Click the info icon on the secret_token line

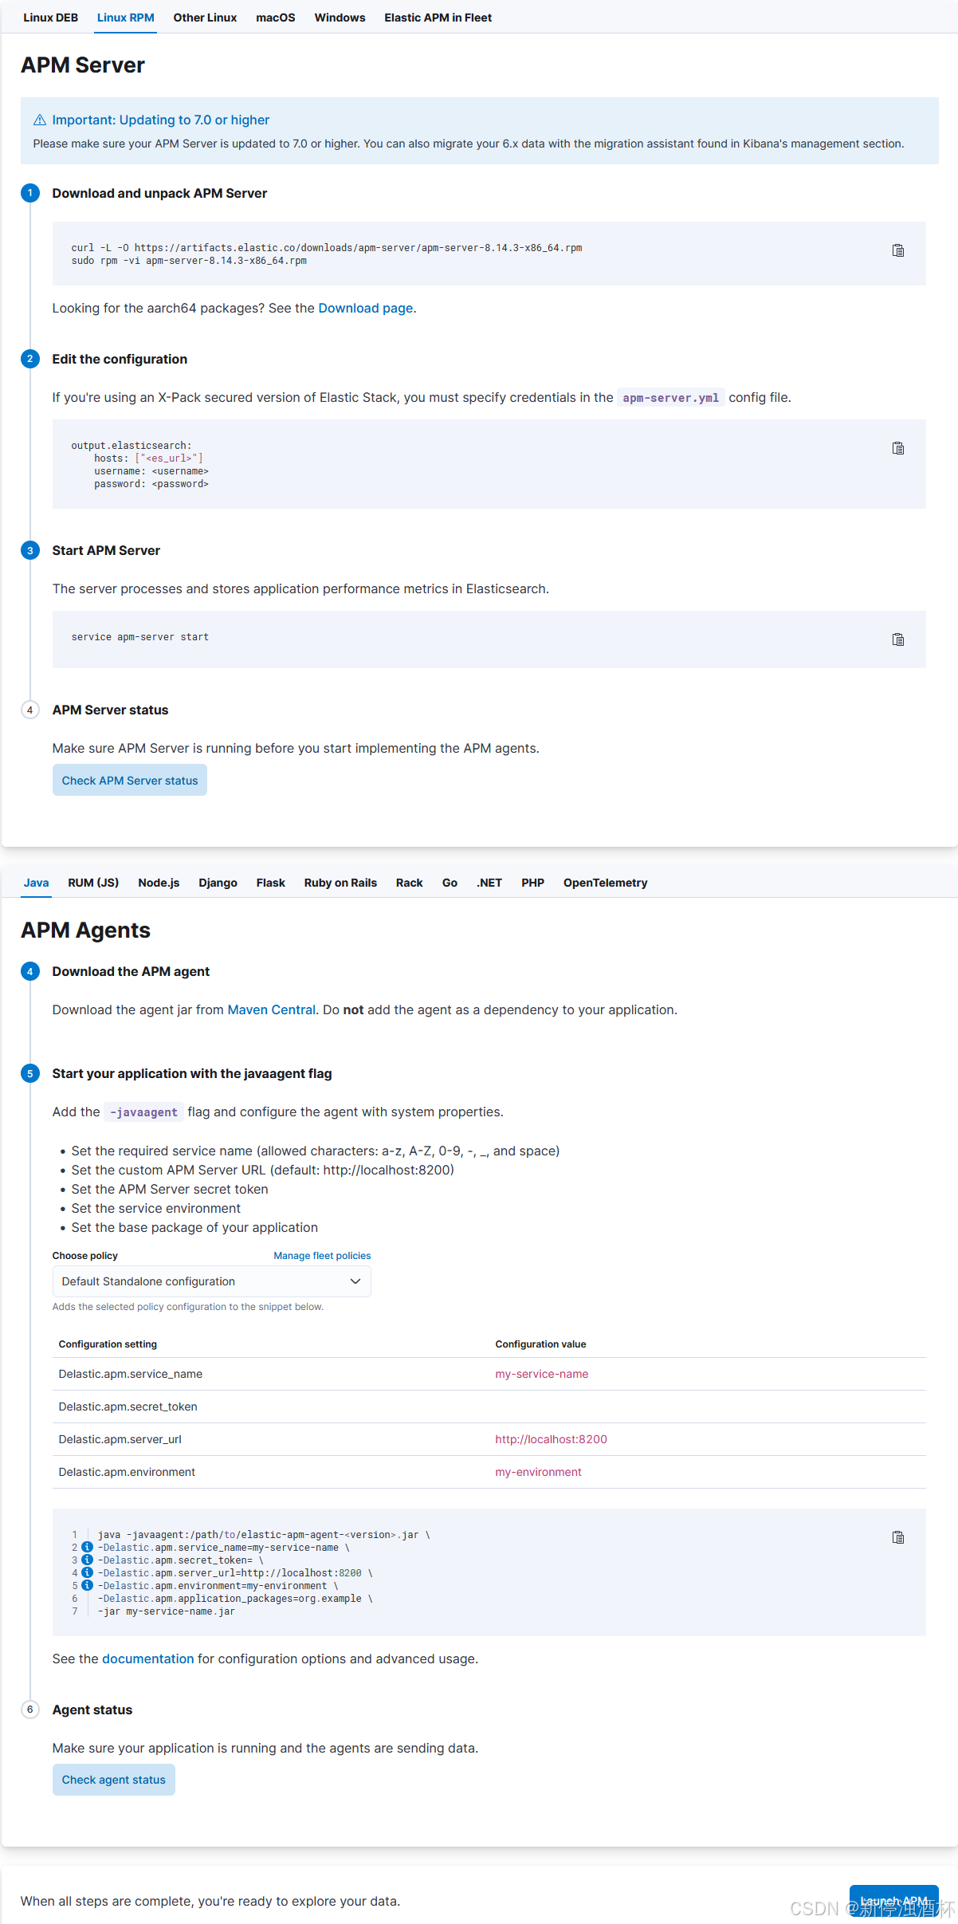point(86,1560)
